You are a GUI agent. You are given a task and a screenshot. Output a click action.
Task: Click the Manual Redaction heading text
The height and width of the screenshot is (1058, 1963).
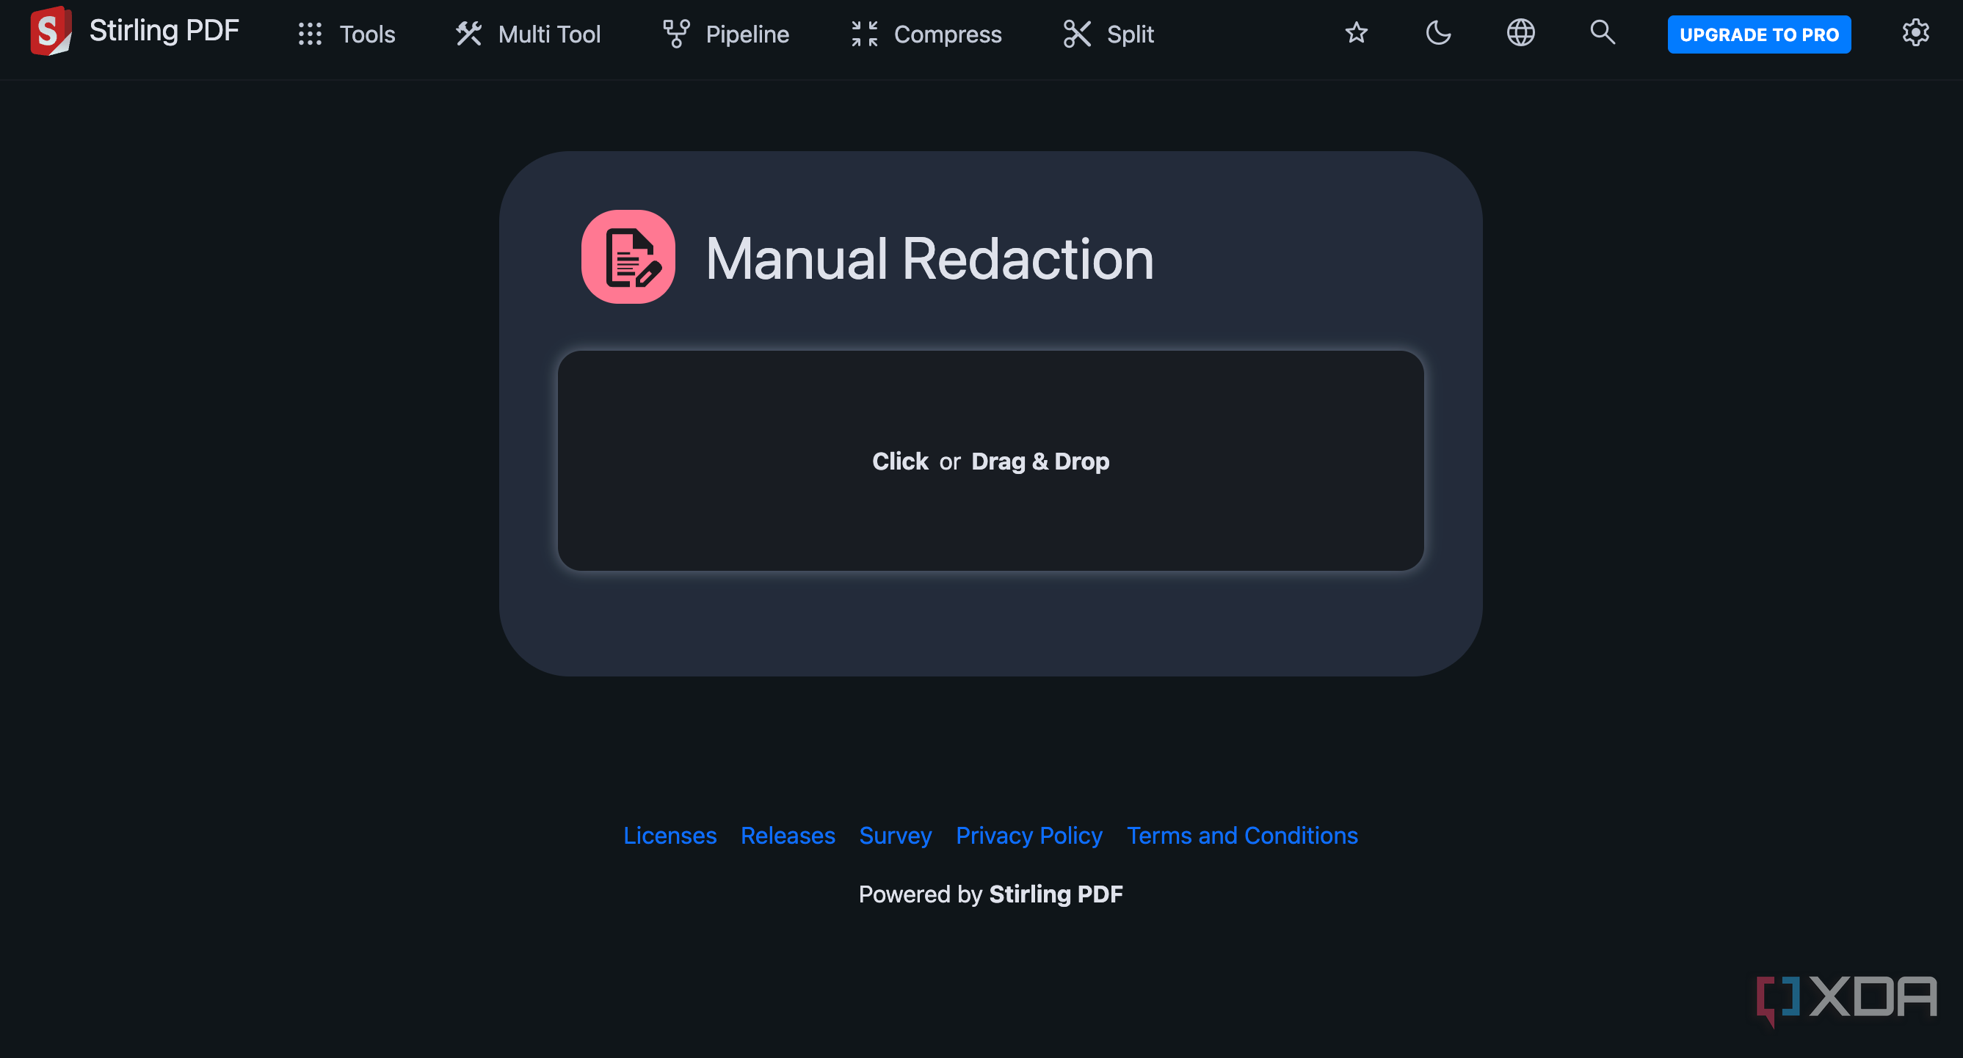tap(929, 259)
